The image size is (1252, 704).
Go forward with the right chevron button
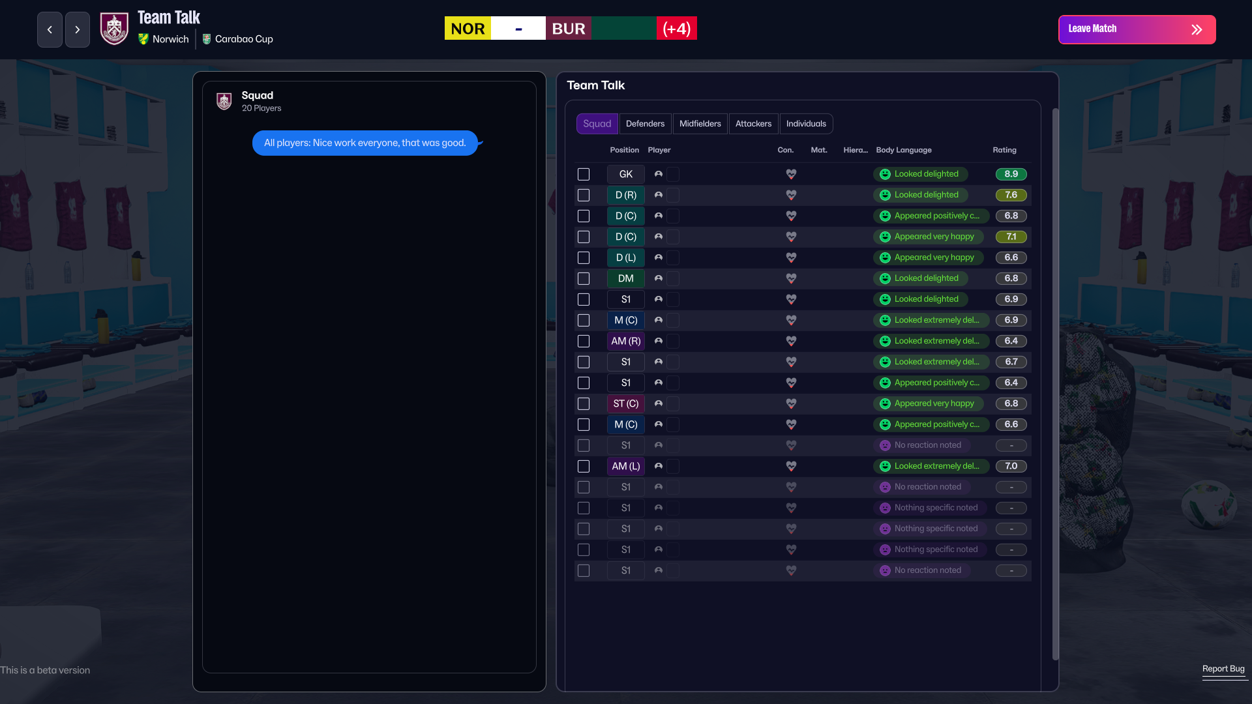78,29
